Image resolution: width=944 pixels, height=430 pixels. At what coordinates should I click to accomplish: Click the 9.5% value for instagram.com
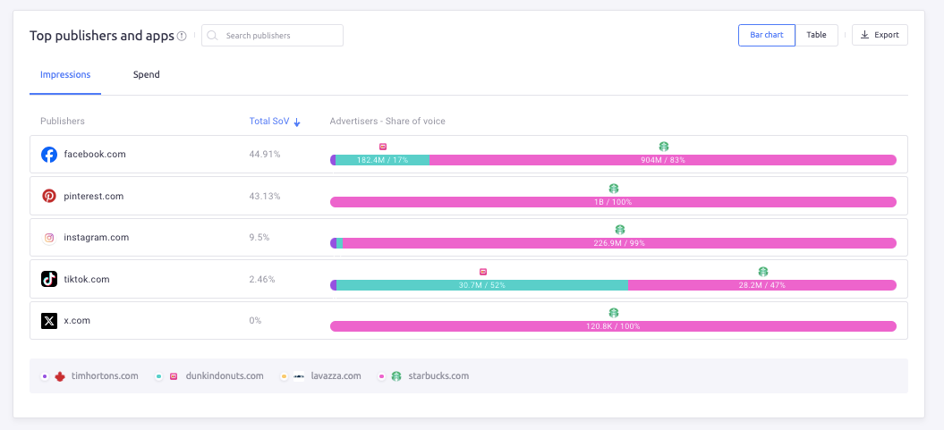click(259, 238)
